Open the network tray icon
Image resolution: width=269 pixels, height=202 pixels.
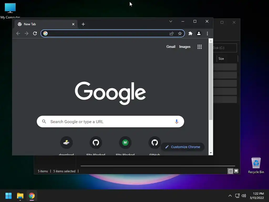[x=237, y=196]
